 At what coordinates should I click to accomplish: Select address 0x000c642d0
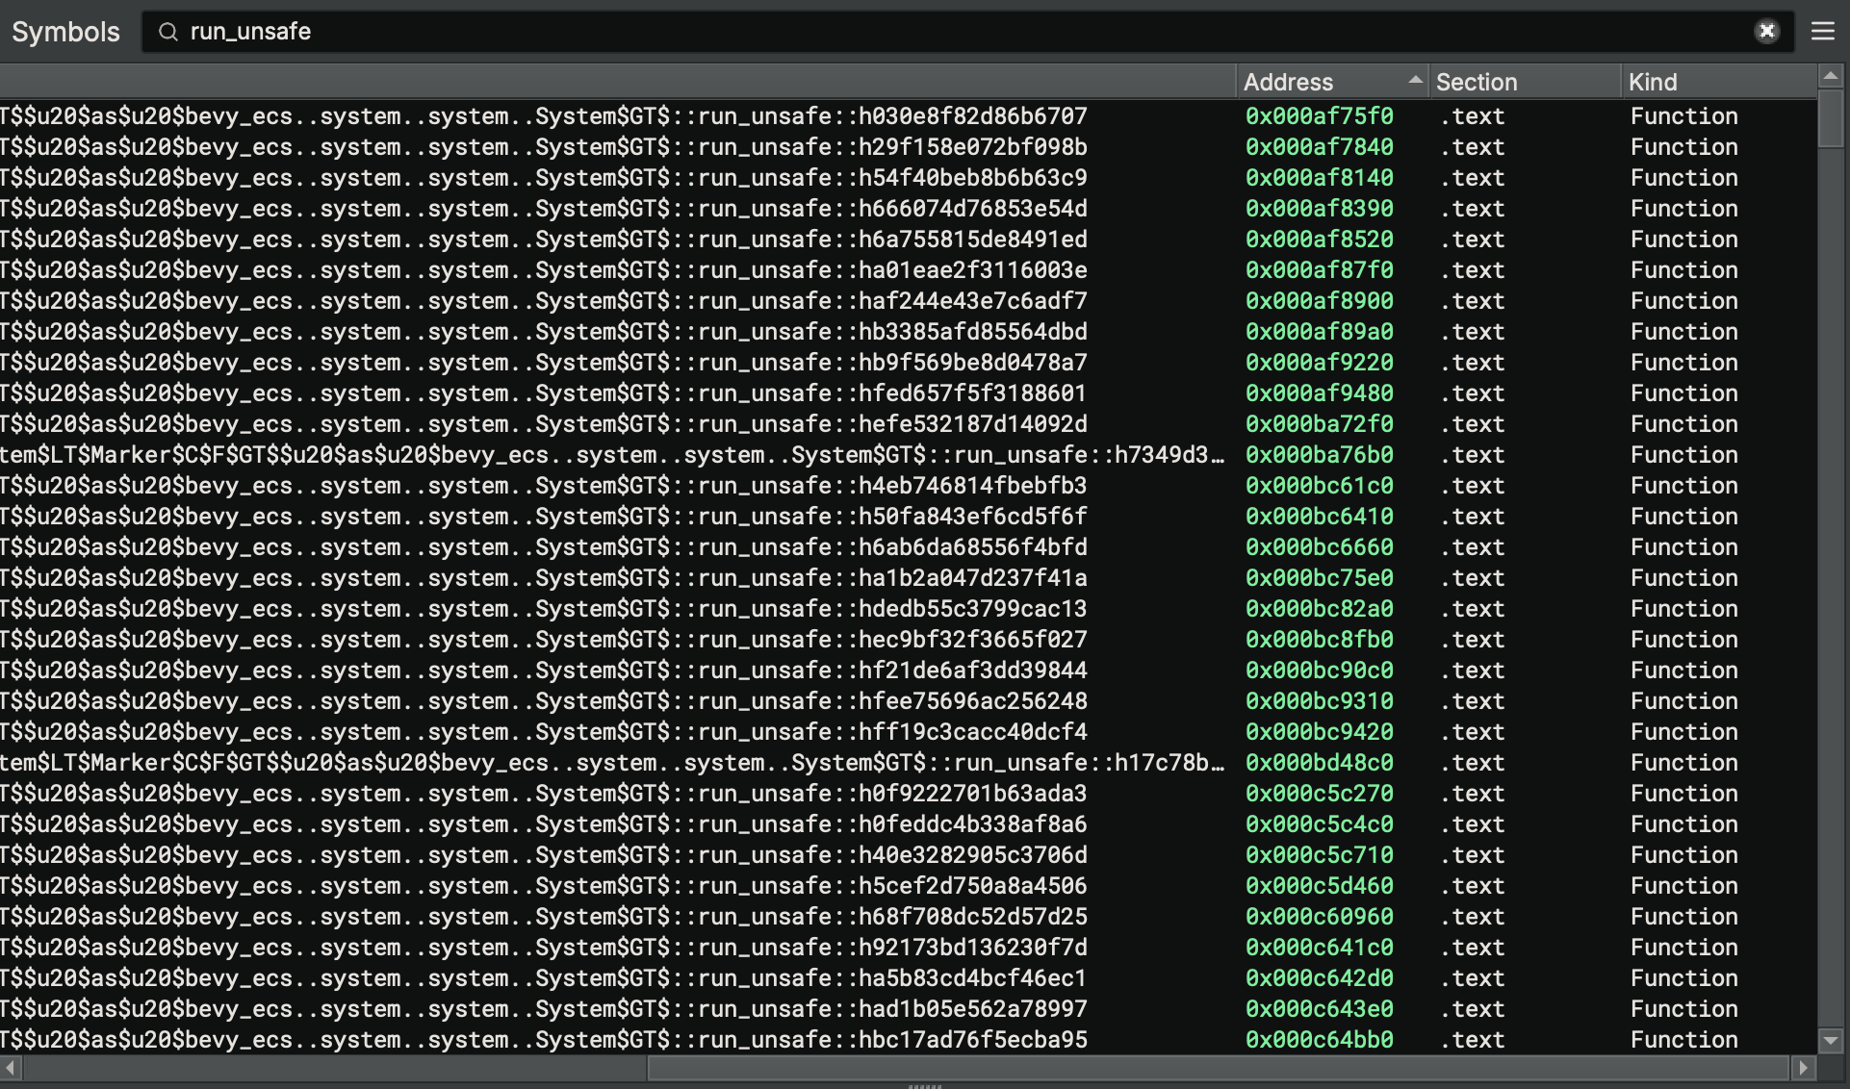pyautogui.click(x=1319, y=978)
